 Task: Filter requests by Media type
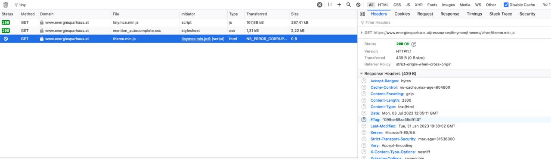click(464, 5)
